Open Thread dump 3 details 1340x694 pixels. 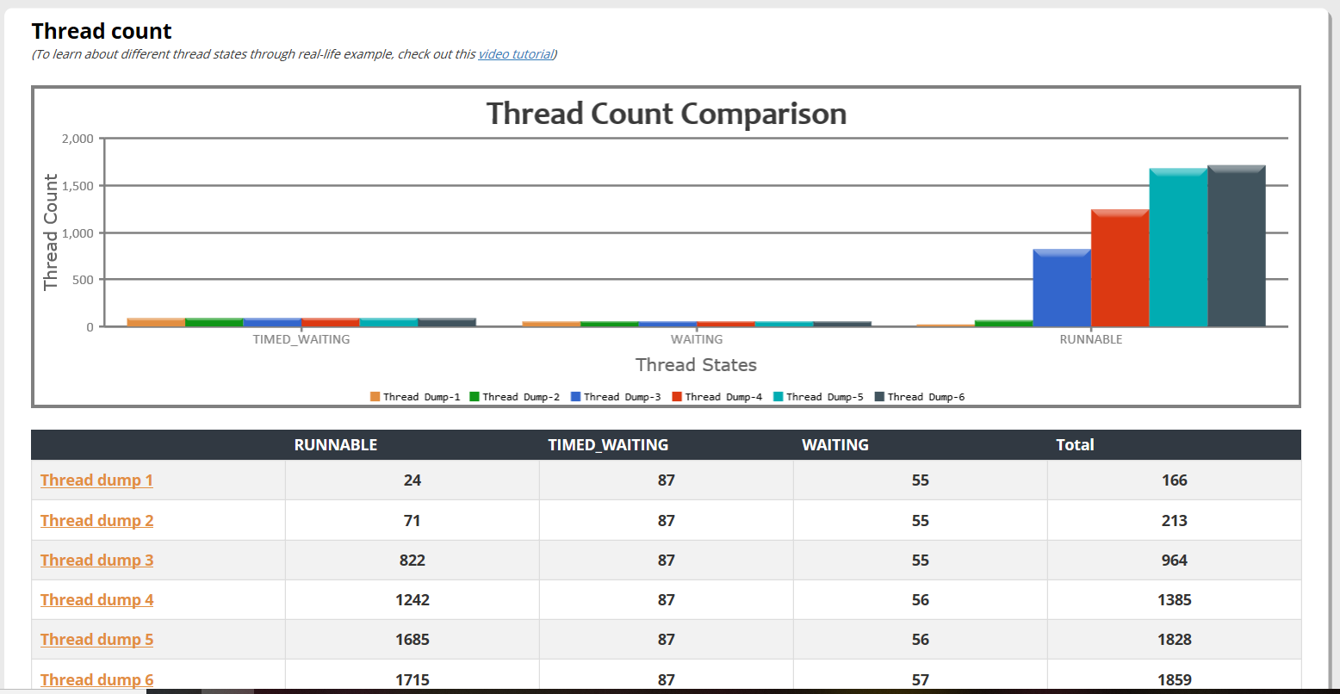point(96,560)
